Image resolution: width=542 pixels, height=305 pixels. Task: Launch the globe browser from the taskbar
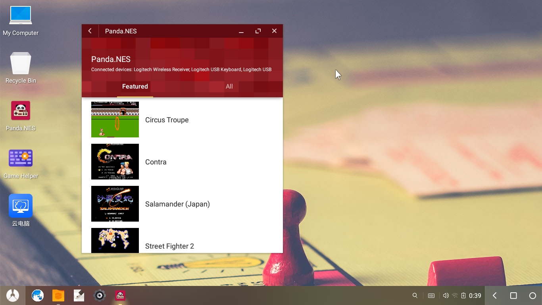coord(38,295)
